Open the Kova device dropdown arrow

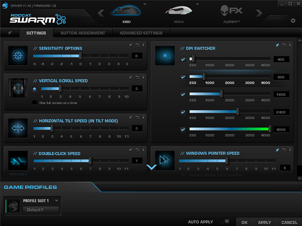click(x=197, y=4)
